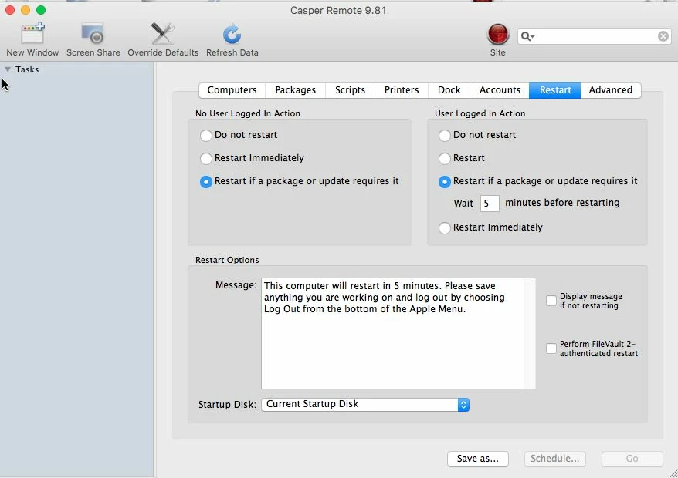Open the Printers tab

click(x=402, y=90)
